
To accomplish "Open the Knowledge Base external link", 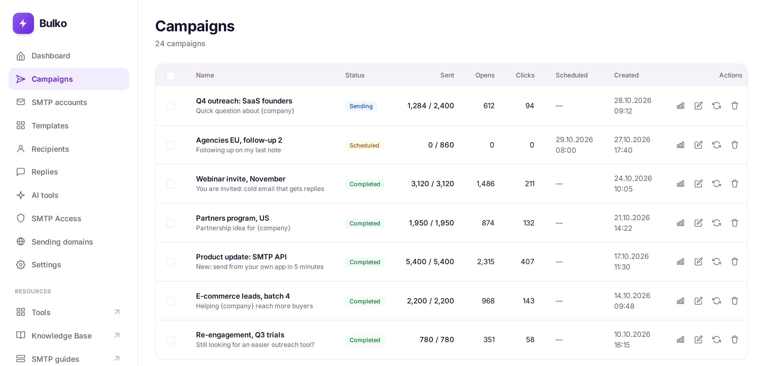I will pyautogui.click(x=69, y=336).
